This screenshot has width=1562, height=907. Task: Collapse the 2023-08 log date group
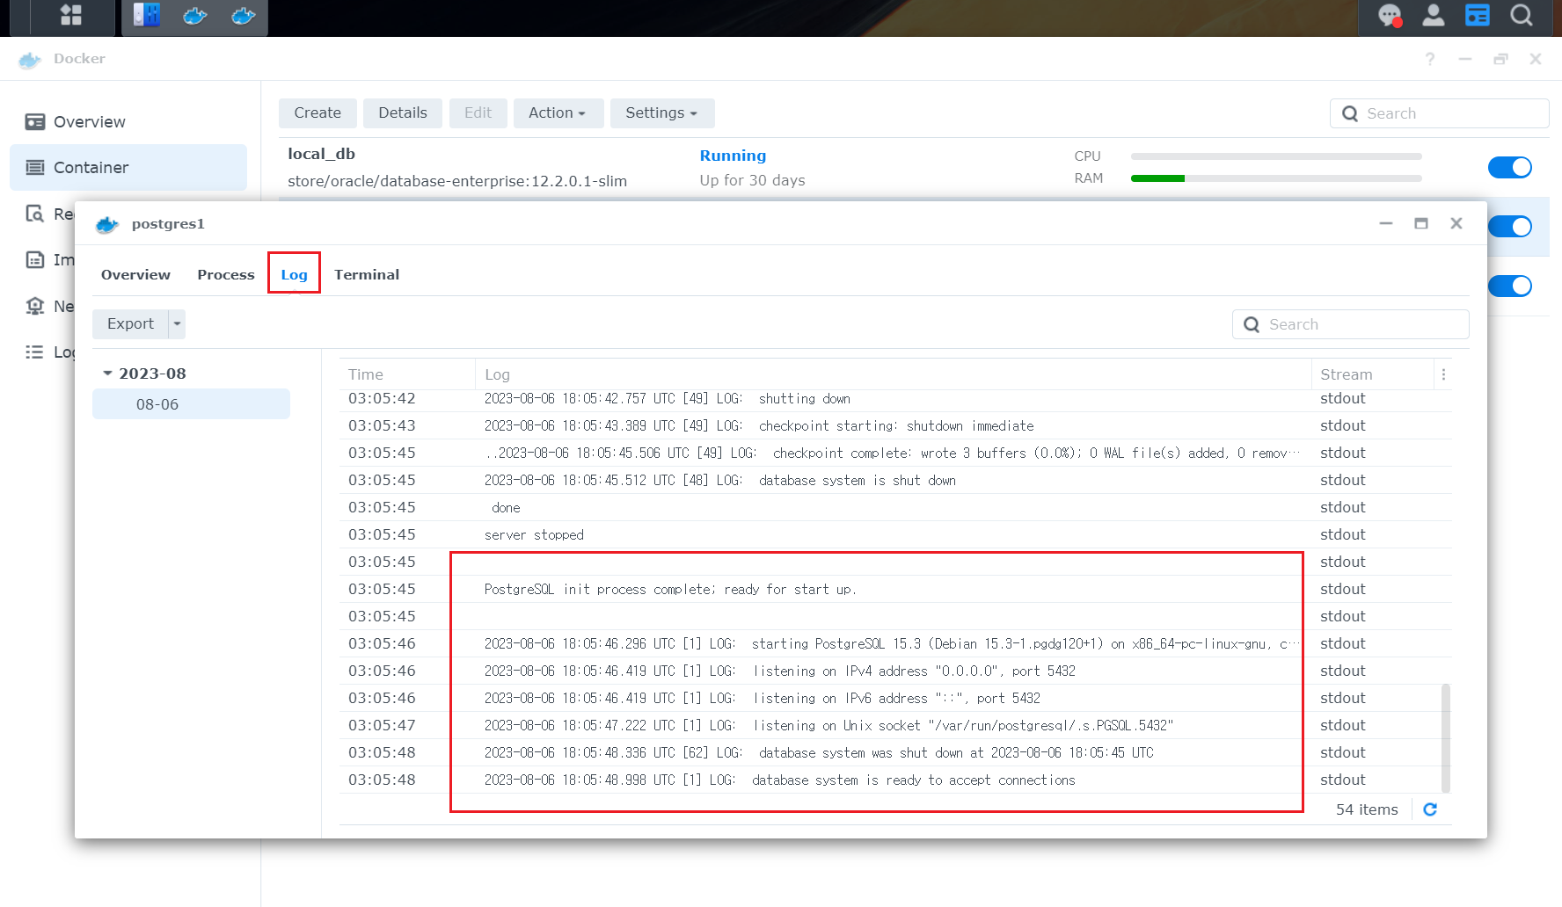pyautogui.click(x=107, y=373)
